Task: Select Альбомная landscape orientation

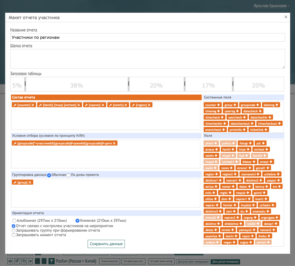Action: [x=14, y=221]
